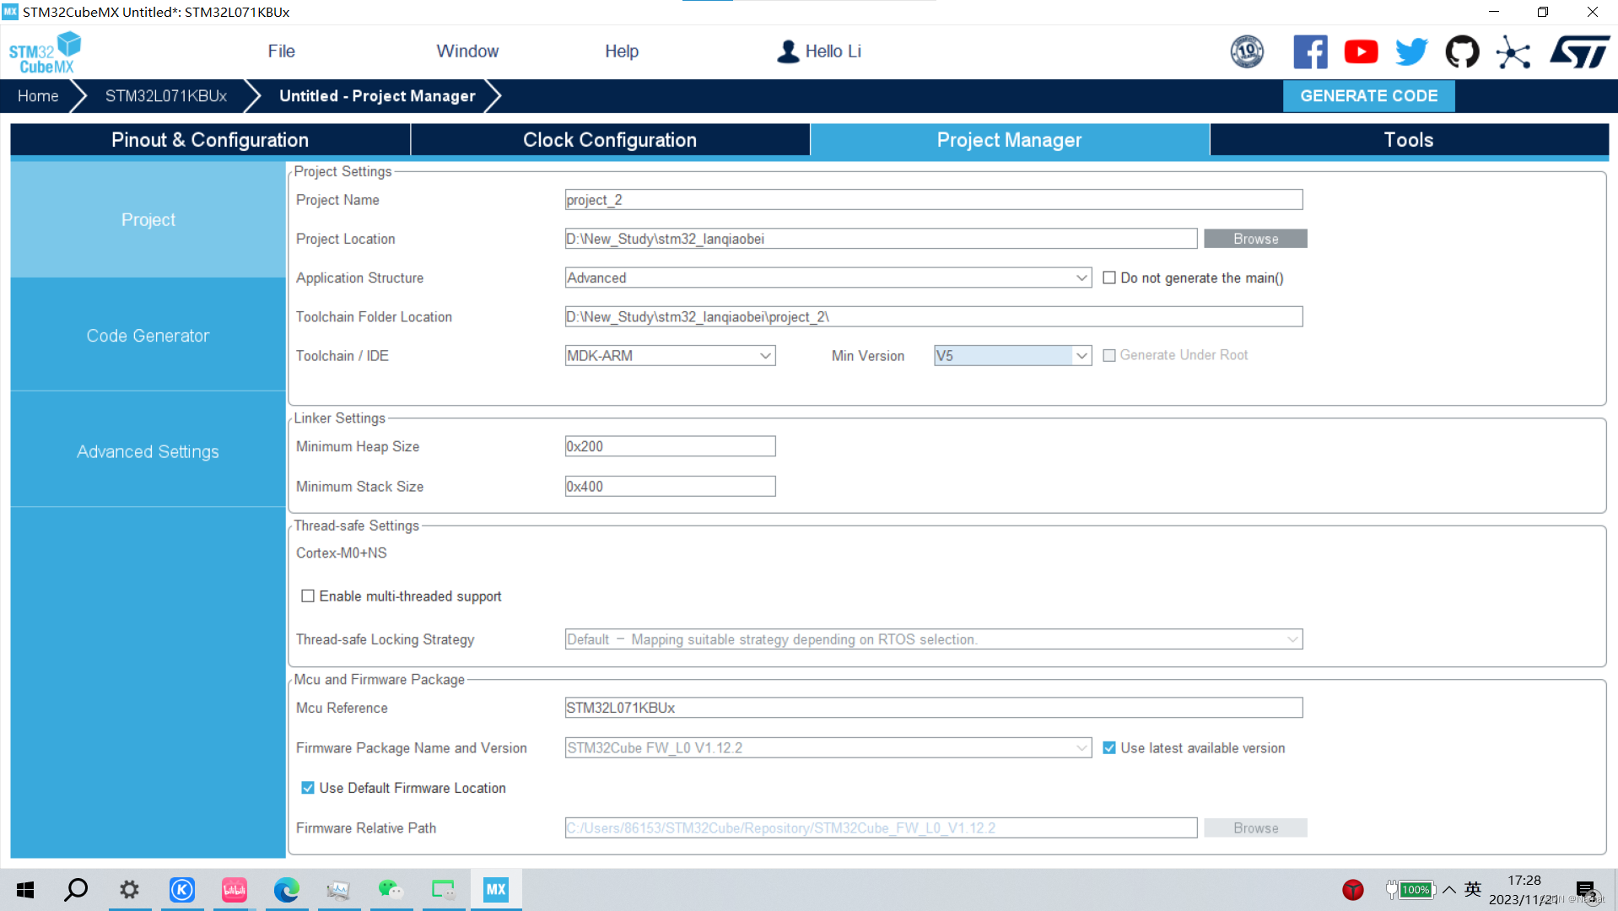The image size is (1618, 911).
Task: Open the GitHub icon link
Action: [1462, 51]
